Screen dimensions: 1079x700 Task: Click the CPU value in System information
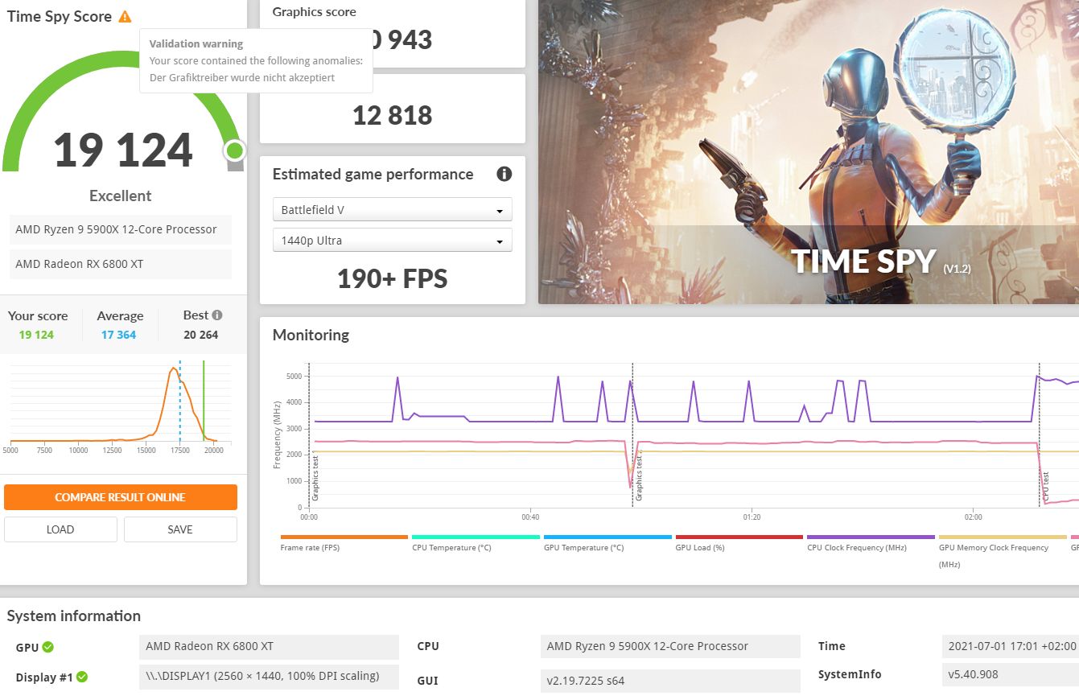click(x=670, y=646)
